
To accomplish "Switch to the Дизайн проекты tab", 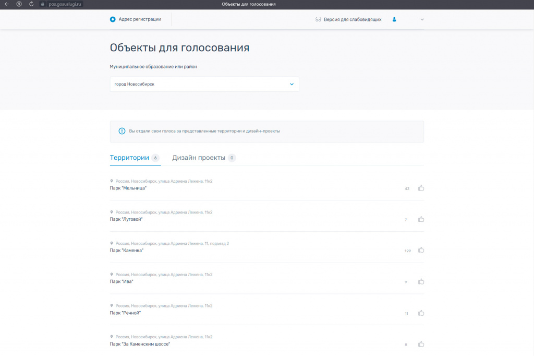I will 199,158.
